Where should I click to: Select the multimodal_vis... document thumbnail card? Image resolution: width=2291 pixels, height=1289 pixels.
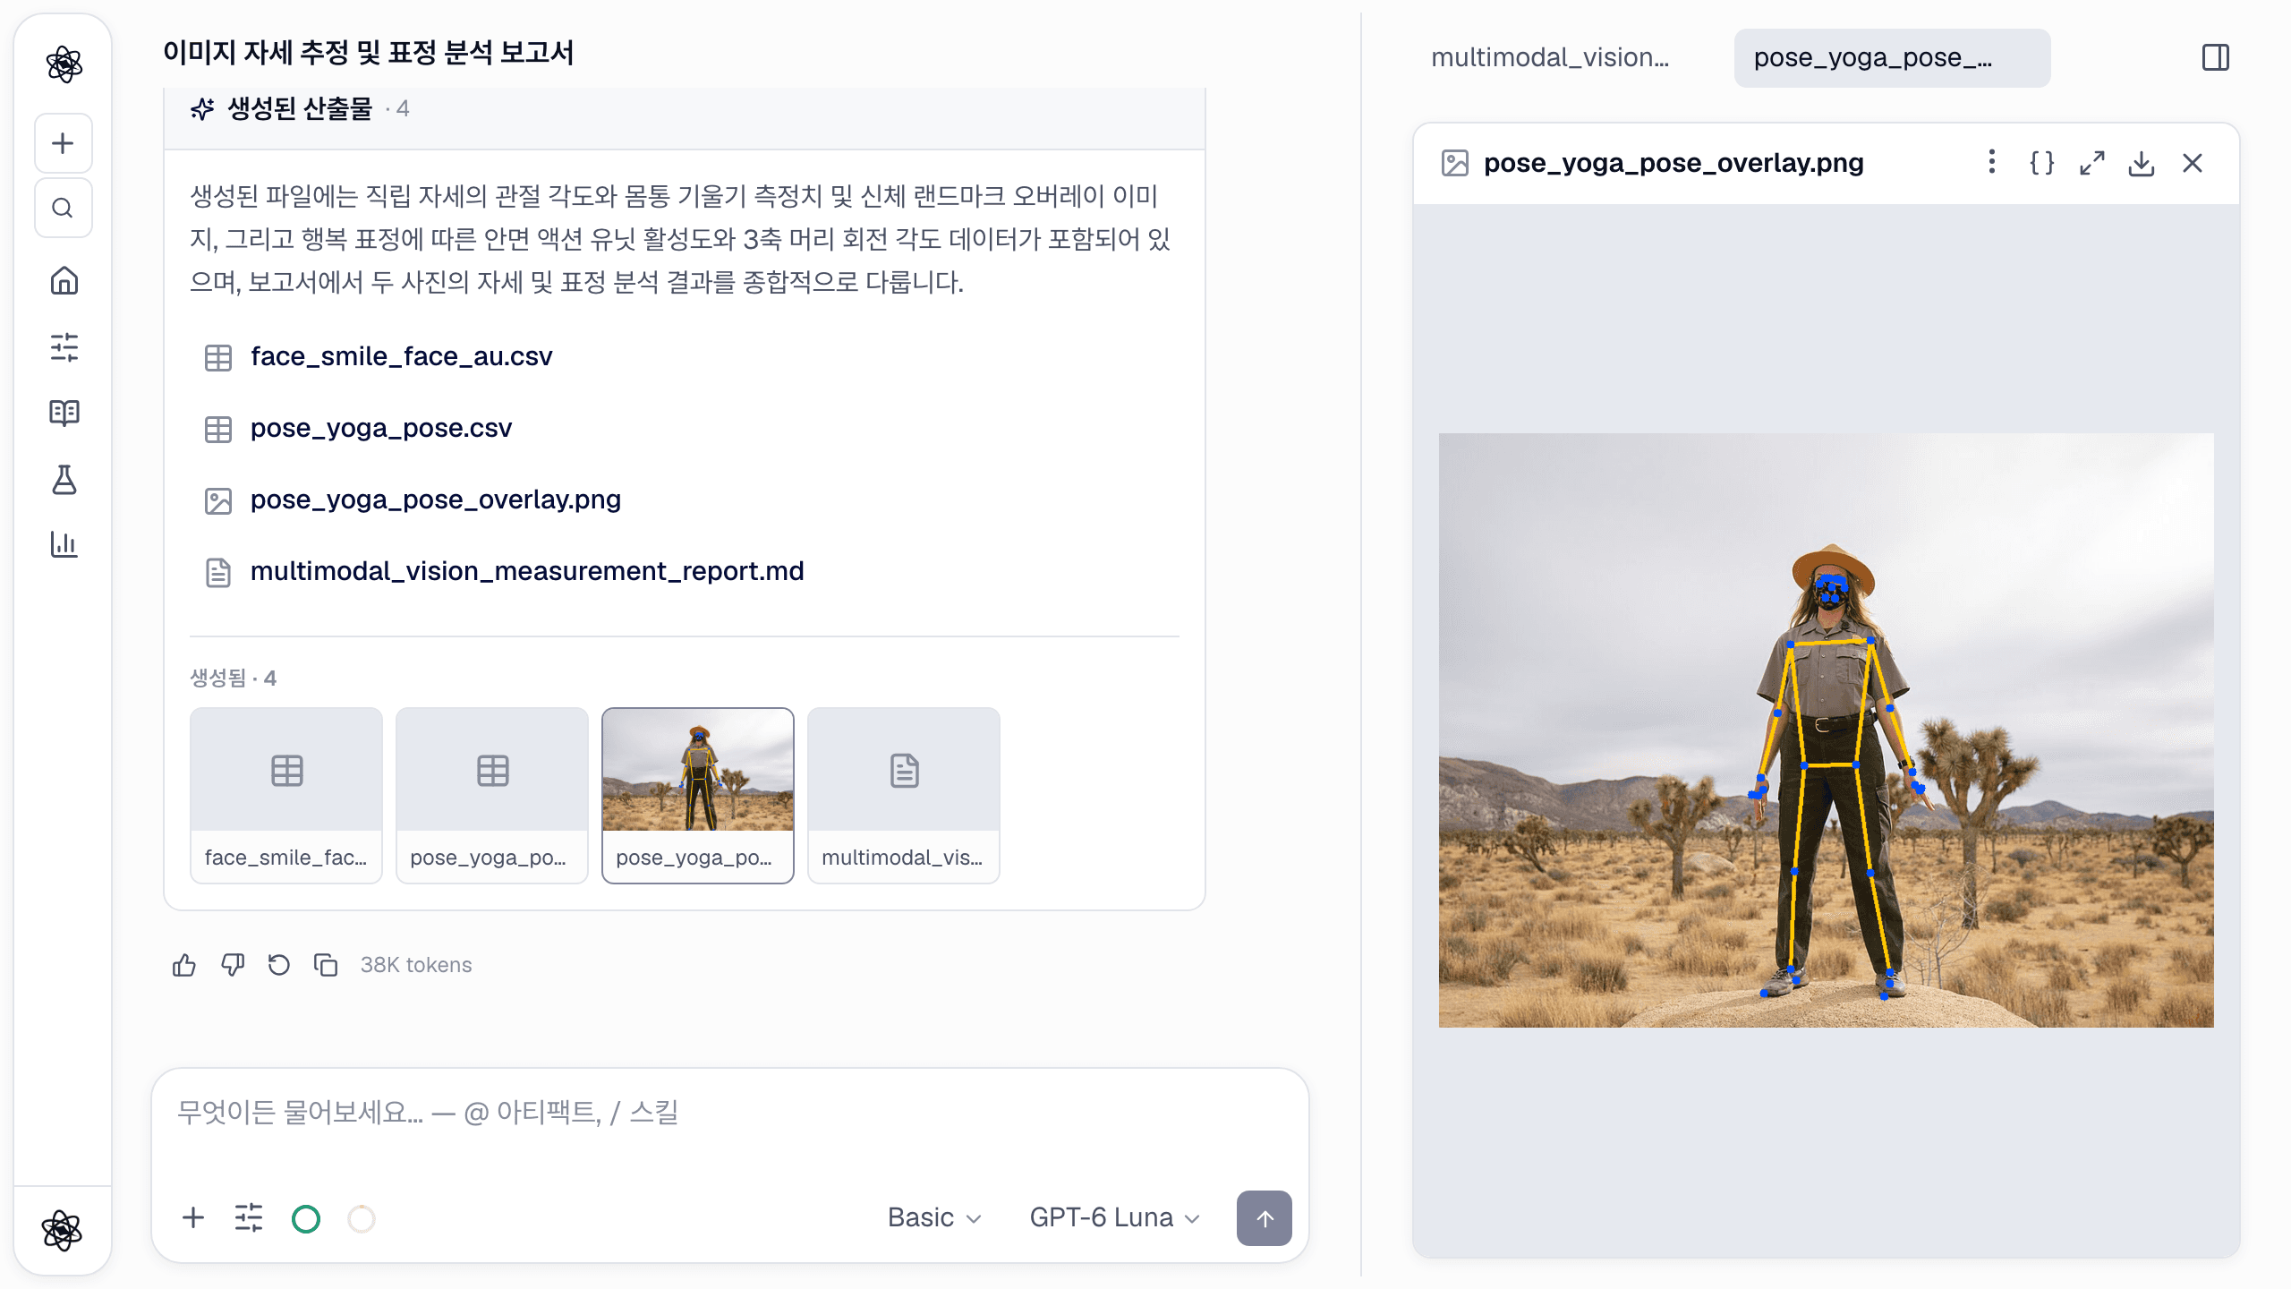[904, 795]
